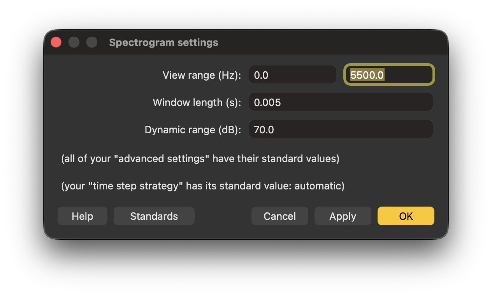Image resolution: width=492 pixels, height=297 pixels.
Task: Confirm settings with the OK button
Action: point(406,216)
